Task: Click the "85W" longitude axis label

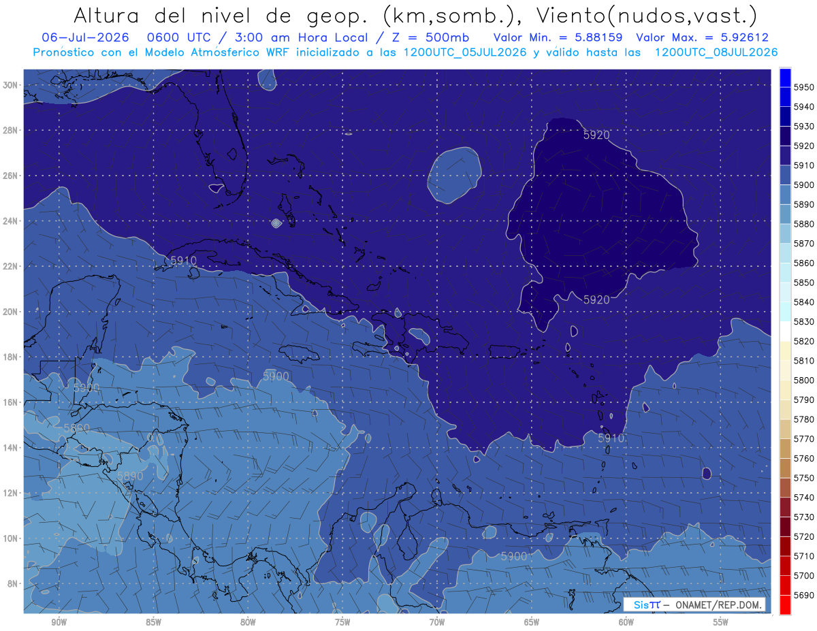Action: [153, 622]
